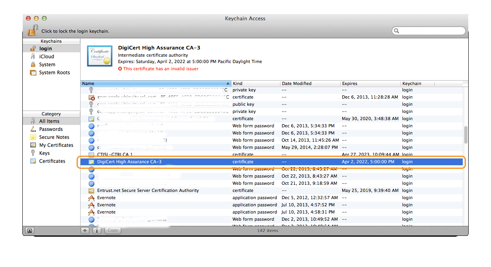
Task: Click certificate icon in May 30, 2020 row
Action: point(91,119)
